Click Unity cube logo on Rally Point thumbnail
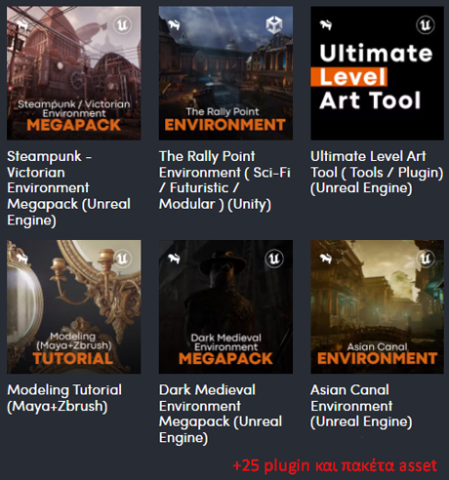Screen dimensions: 449x480 point(274,25)
